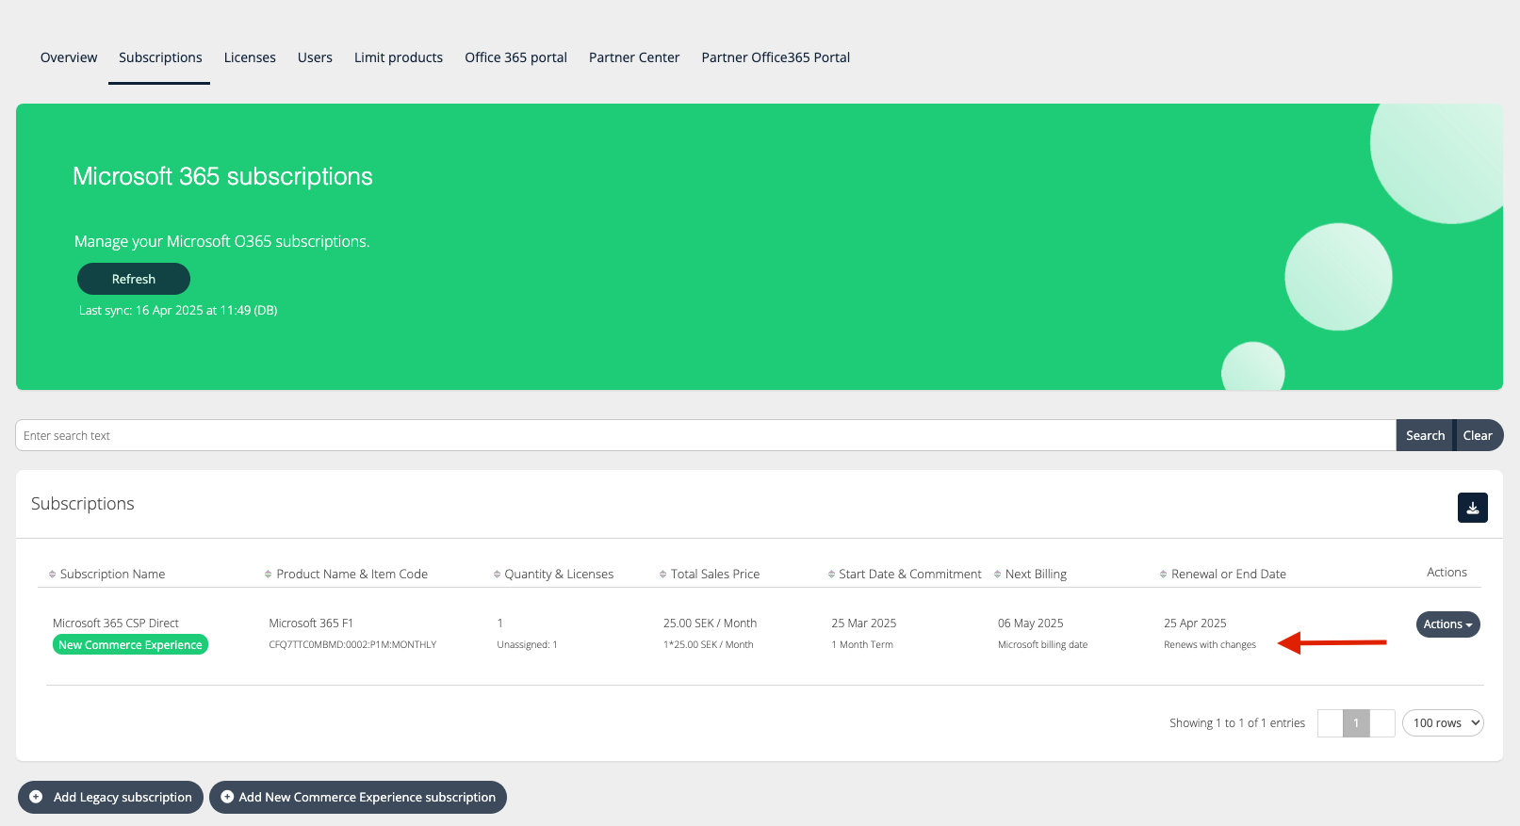
Task: Add New Commerce Experience subscription
Action: [x=358, y=797]
